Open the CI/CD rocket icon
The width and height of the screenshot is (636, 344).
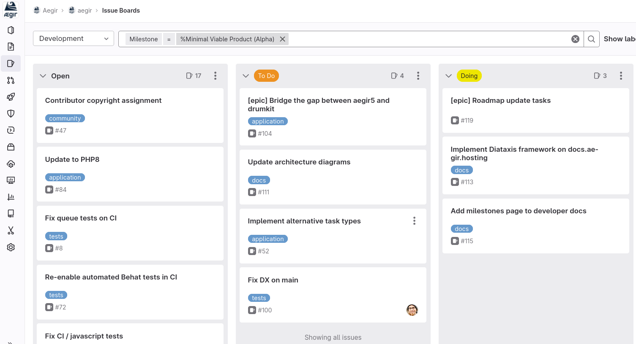click(x=11, y=97)
